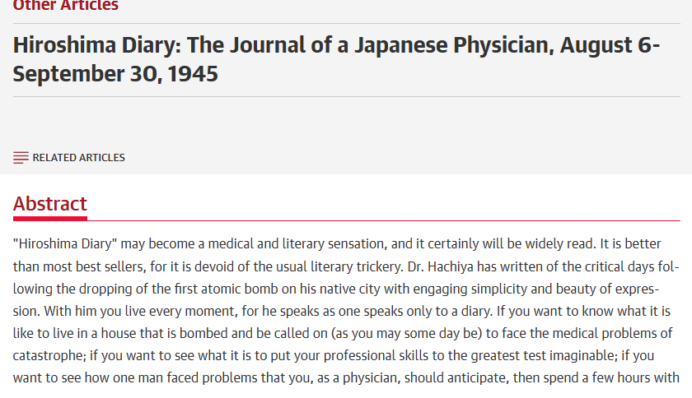Open the Related Articles list icon
Viewport: 692px width, 398px height.
[x=21, y=158]
